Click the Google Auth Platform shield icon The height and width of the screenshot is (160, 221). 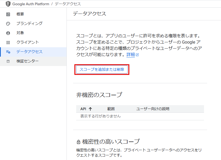(8, 4)
